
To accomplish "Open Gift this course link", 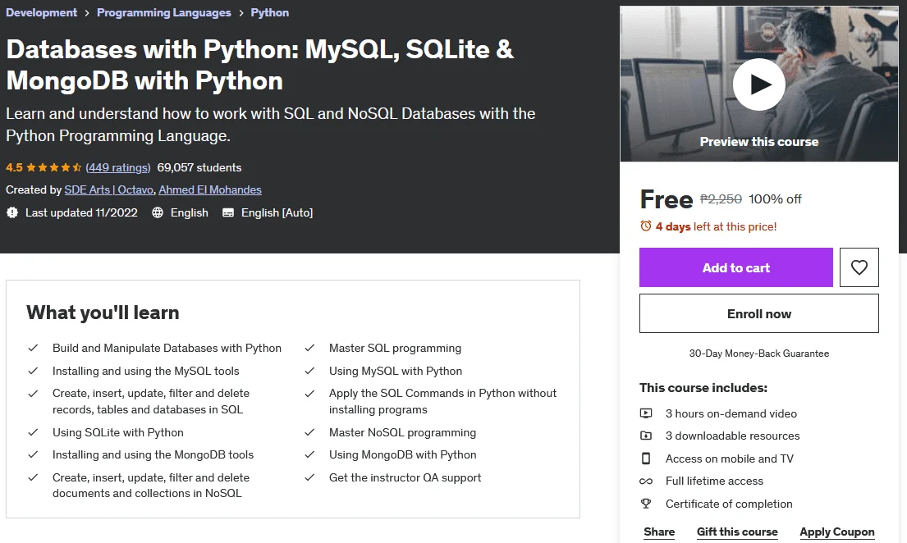I will coord(737,532).
